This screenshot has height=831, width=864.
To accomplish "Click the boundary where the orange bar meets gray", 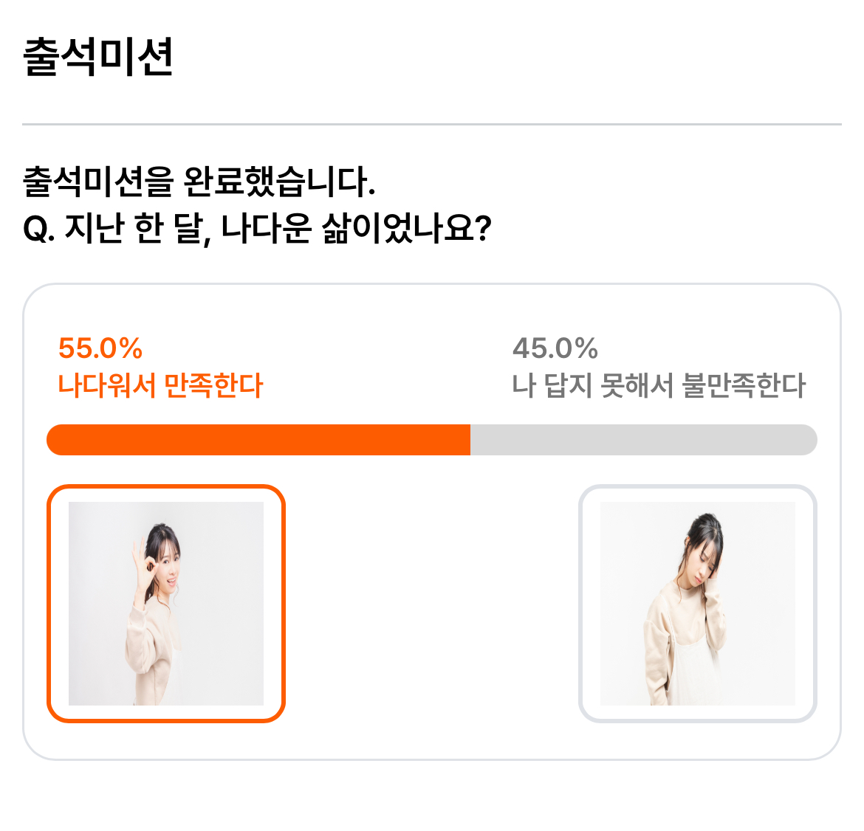I will (470, 439).
